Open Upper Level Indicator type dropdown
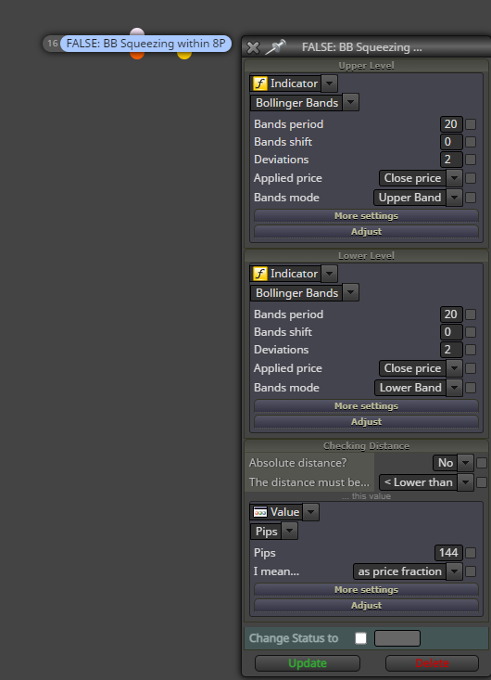 click(x=330, y=83)
